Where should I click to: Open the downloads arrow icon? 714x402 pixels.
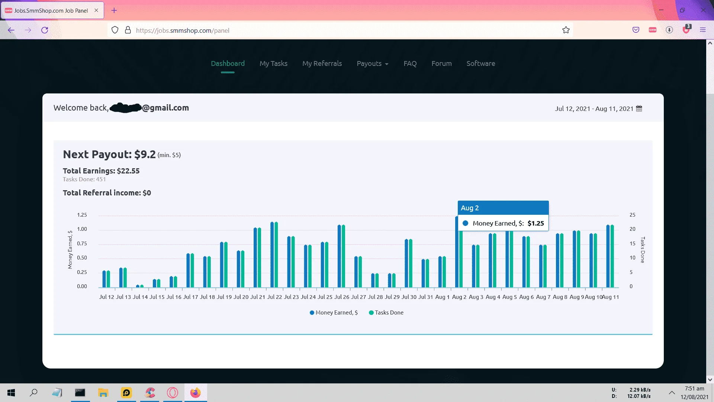669,30
